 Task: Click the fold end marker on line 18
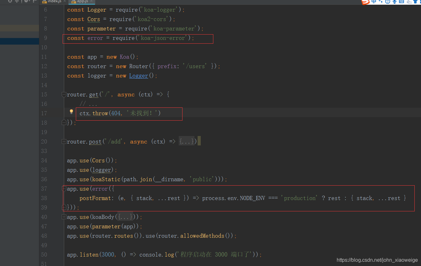[64, 122]
